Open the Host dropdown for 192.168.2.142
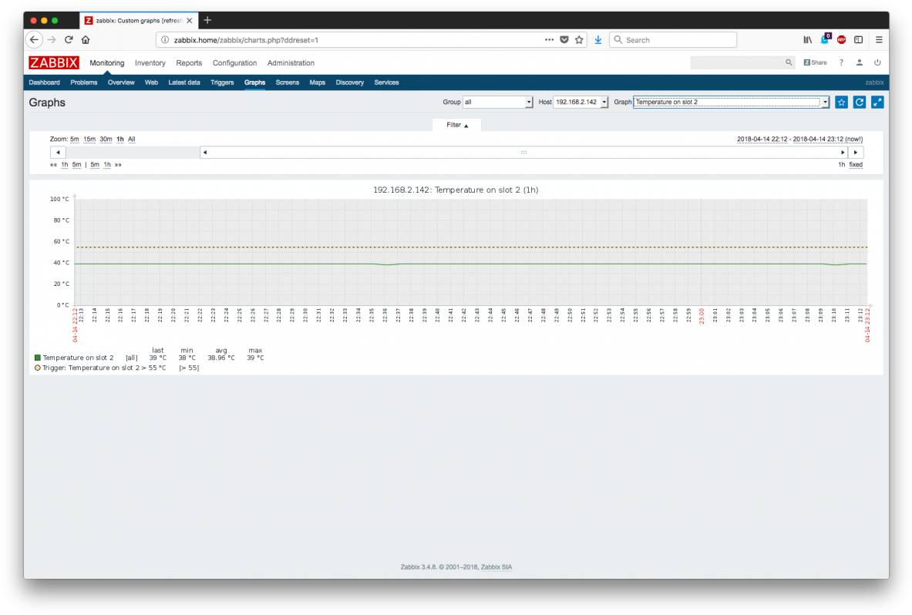912x615 pixels. point(579,102)
